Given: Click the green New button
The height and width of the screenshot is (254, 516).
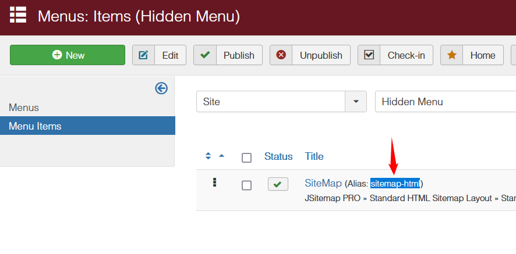Looking at the screenshot, I should click(x=68, y=55).
